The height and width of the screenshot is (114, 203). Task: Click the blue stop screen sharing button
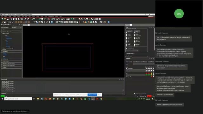92,95
